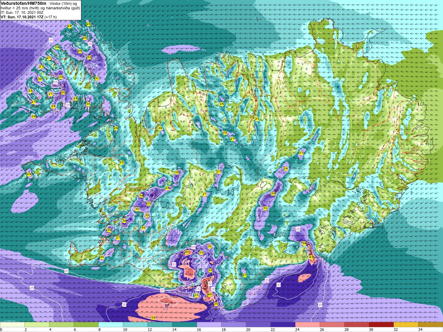The image size is (443, 332).
Task: Click the '10' tick on the legend scale
Action: 125,330
